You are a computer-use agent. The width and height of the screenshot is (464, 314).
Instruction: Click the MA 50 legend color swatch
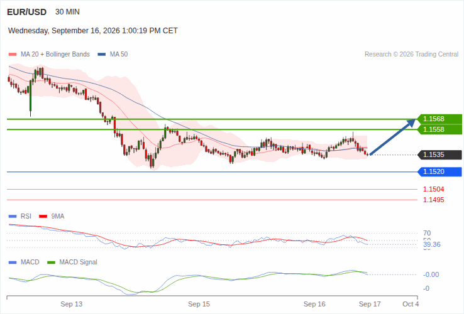101,55
